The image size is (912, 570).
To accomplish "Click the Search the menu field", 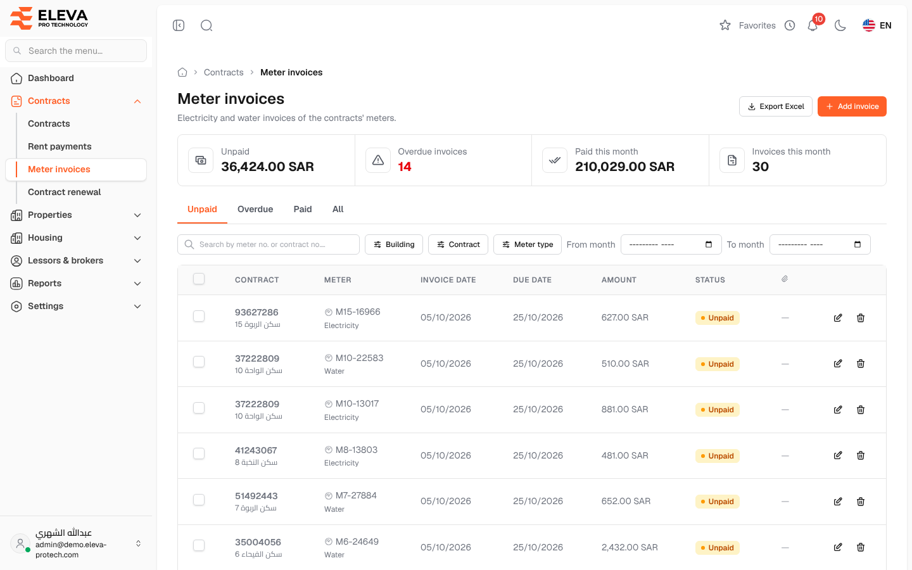I will click(76, 51).
